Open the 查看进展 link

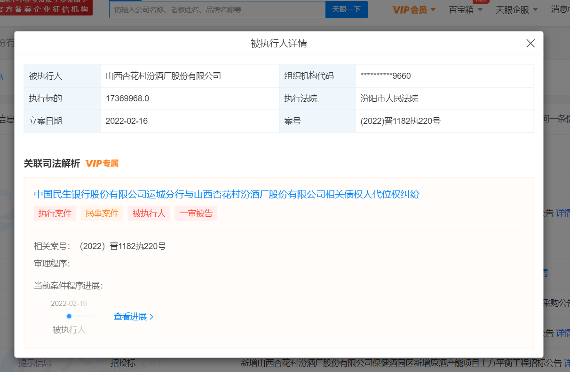[134, 317]
